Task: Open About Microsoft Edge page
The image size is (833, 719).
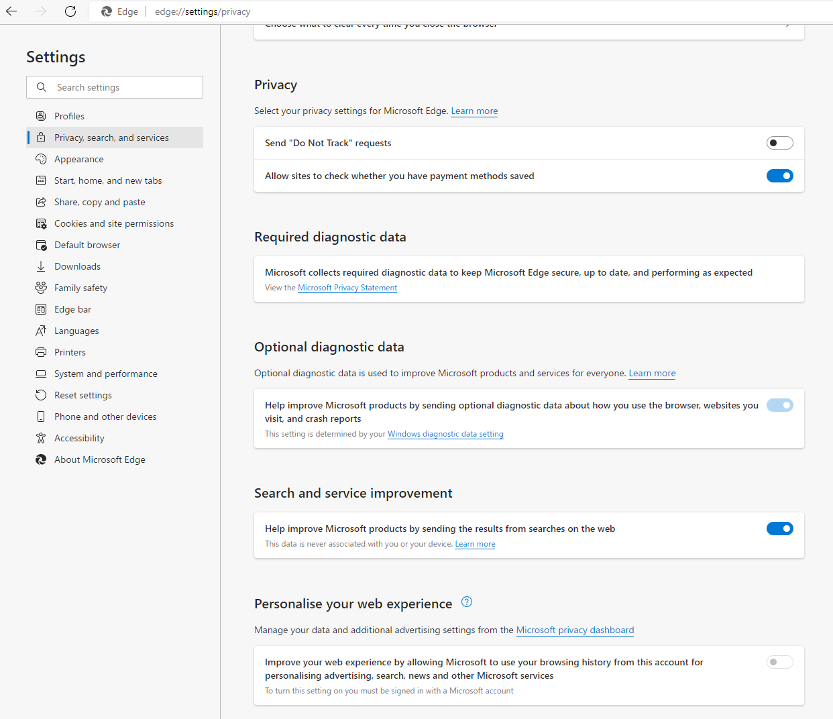Action: 115,459
